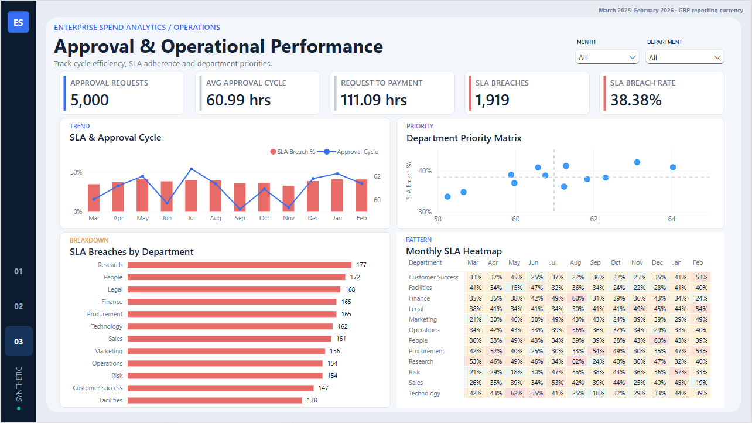Click the leftmost dot in Priority Matrix
Viewport: 752px width, 423px height.
click(447, 196)
